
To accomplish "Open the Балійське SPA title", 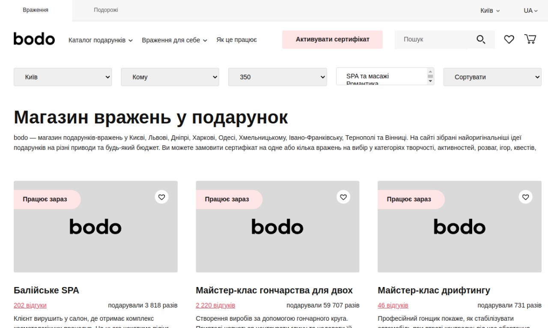I will [46, 290].
